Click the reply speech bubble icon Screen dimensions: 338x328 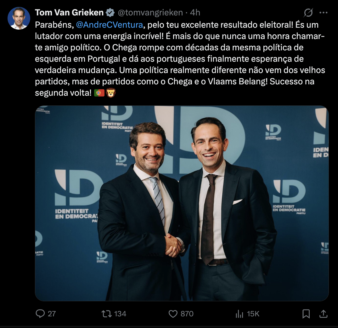point(40,314)
